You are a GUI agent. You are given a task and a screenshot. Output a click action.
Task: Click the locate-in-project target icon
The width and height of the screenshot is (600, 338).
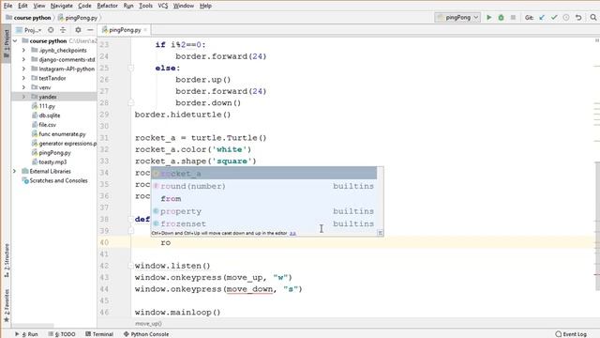pos(51,30)
